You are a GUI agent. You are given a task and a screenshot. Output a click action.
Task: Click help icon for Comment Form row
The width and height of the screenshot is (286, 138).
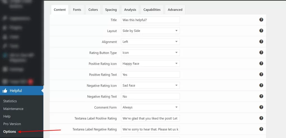click(261, 107)
